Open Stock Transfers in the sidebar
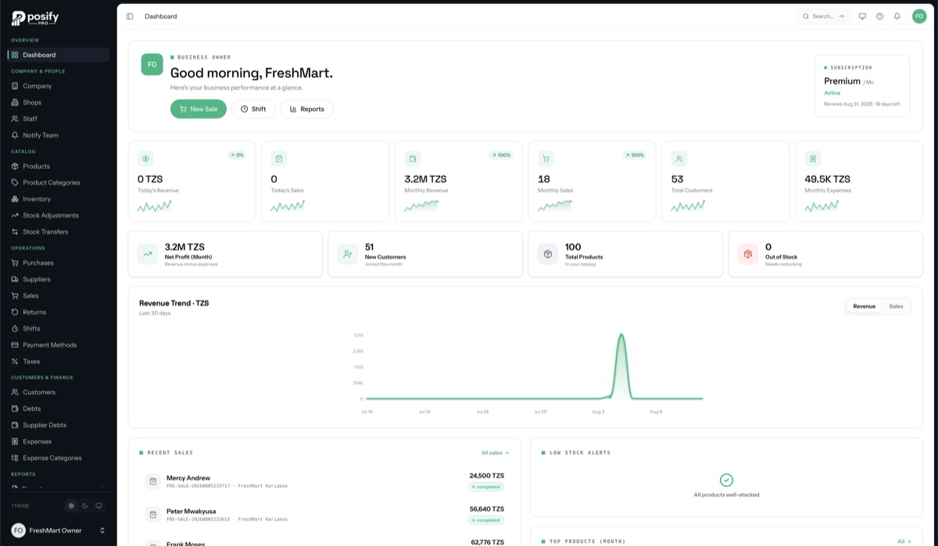The width and height of the screenshot is (938, 546). (x=59, y=232)
